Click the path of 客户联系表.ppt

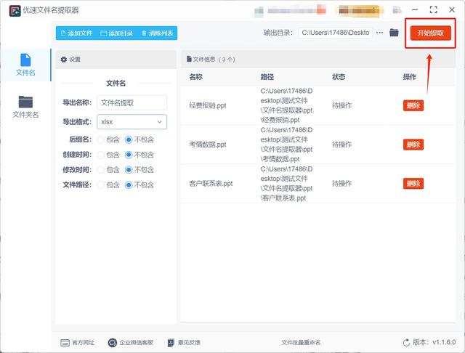tap(286, 184)
